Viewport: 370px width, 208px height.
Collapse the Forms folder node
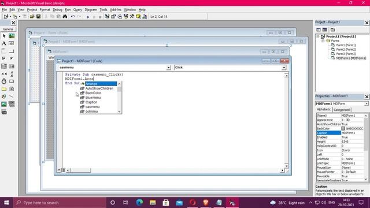[323, 41]
